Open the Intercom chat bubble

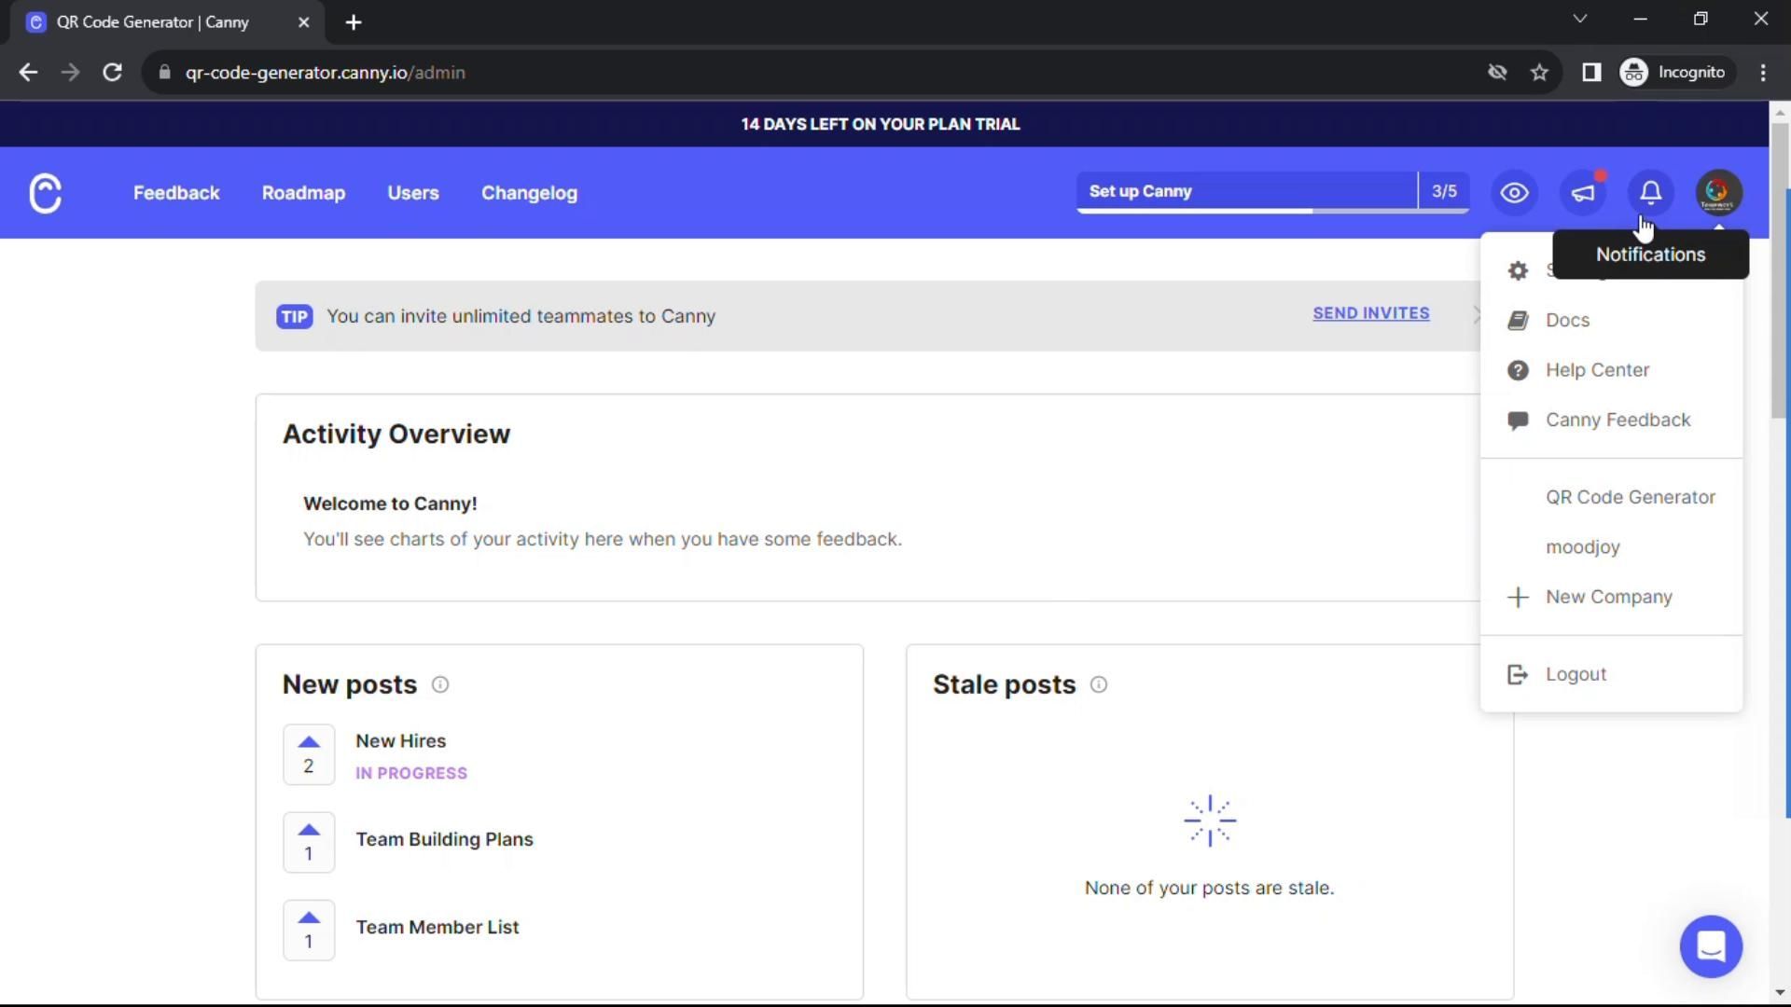click(x=1710, y=946)
